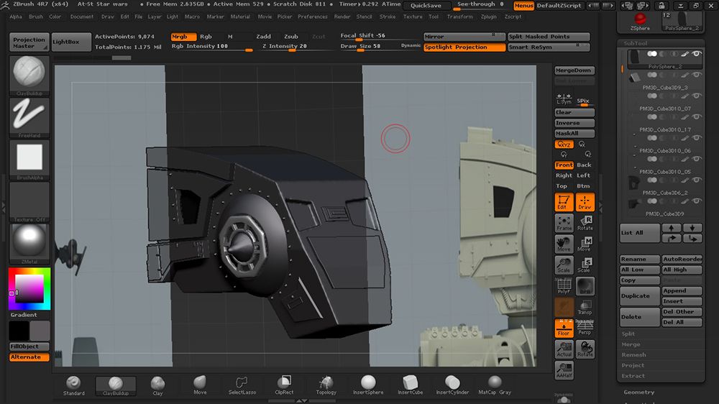Hide PM3D_Cube3D10_07 subtool with eye icon
719x404 pixels.
(697, 96)
